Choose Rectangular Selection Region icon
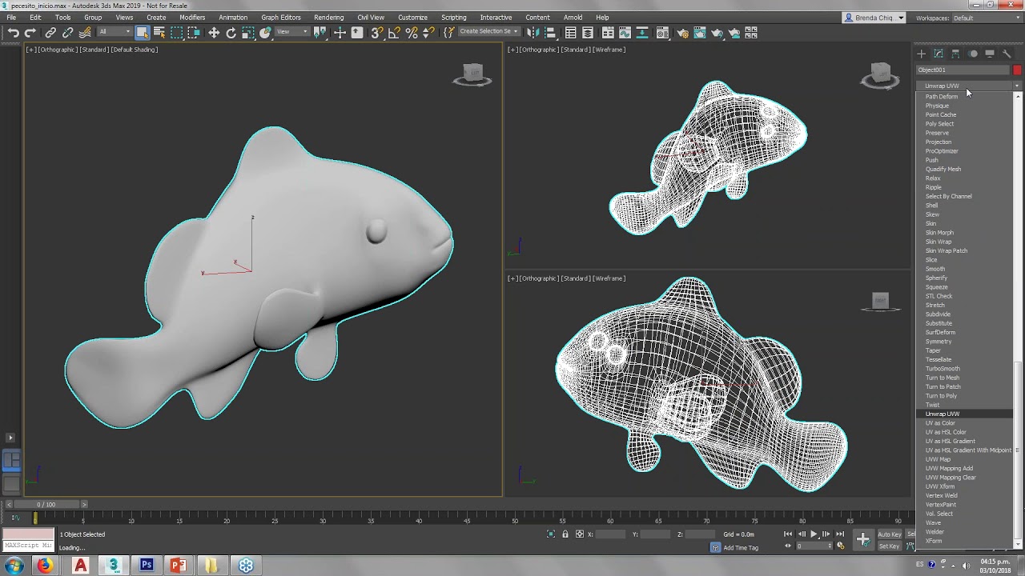 [177, 33]
